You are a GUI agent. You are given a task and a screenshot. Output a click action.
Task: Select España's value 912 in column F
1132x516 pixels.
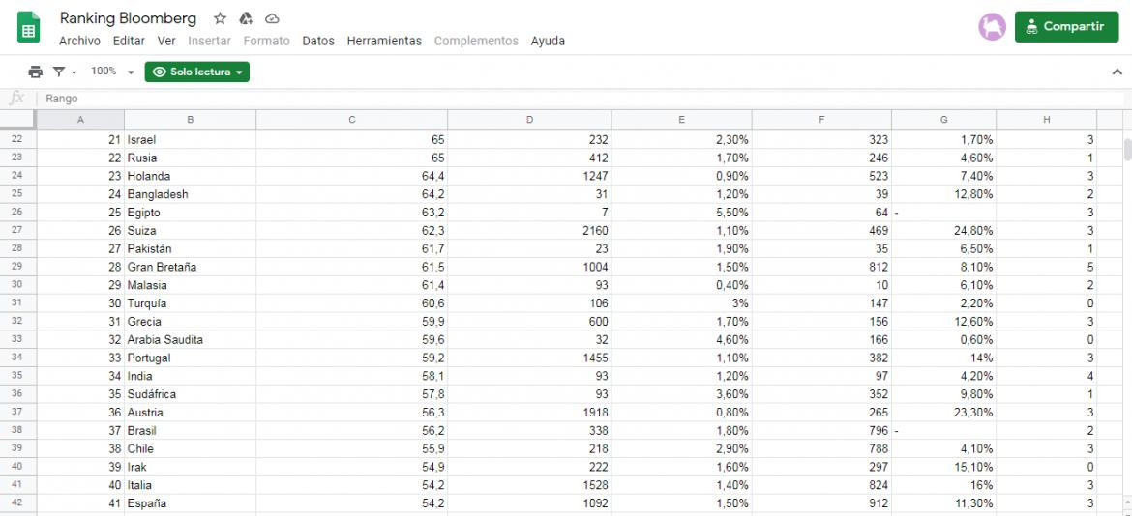[x=821, y=503]
